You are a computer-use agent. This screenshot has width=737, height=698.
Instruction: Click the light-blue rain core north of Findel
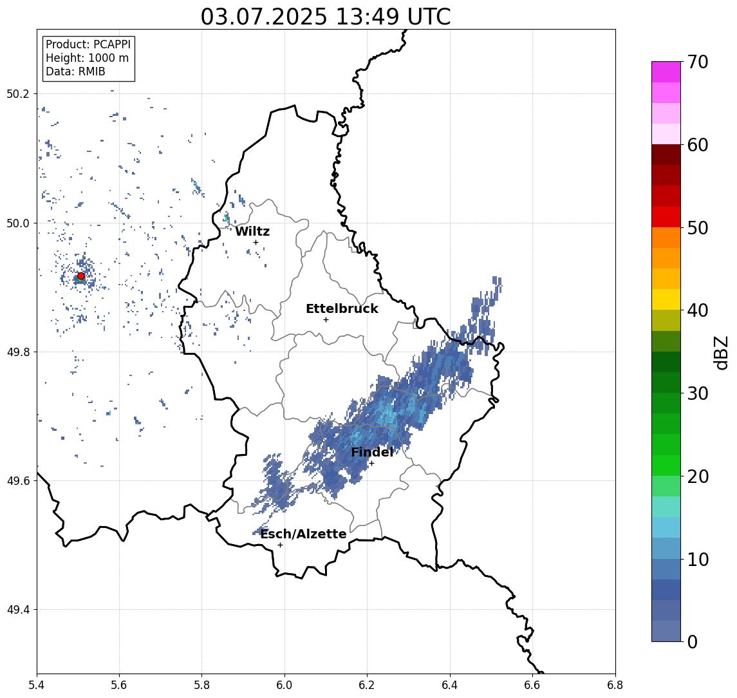coord(387,415)
